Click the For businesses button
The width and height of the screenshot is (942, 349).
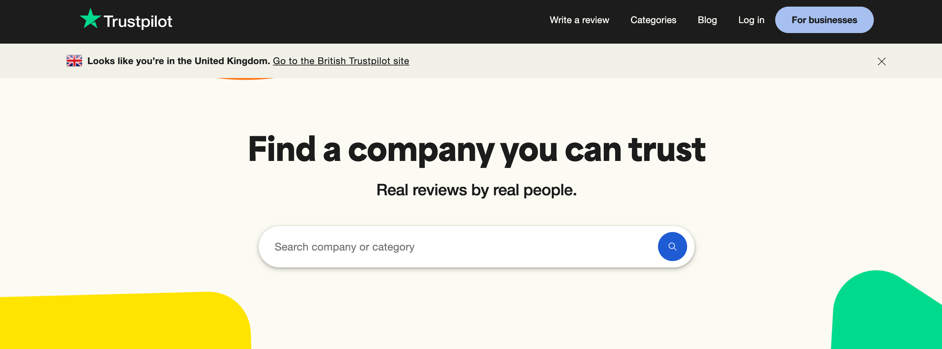click(824, 20)
